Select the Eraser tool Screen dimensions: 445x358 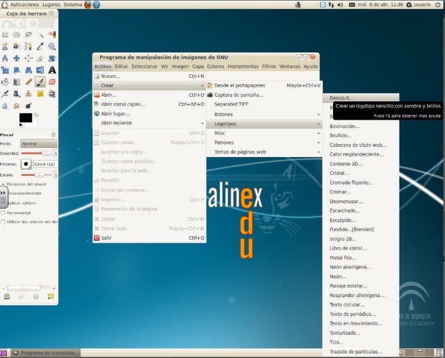point(52,82)
